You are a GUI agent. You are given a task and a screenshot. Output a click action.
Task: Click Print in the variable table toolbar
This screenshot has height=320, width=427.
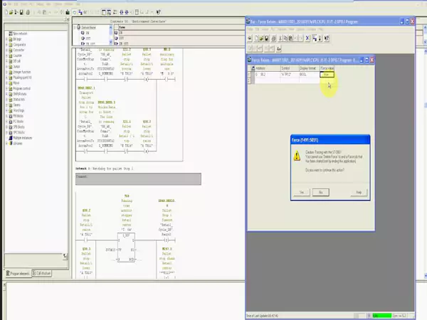point(274,38)
